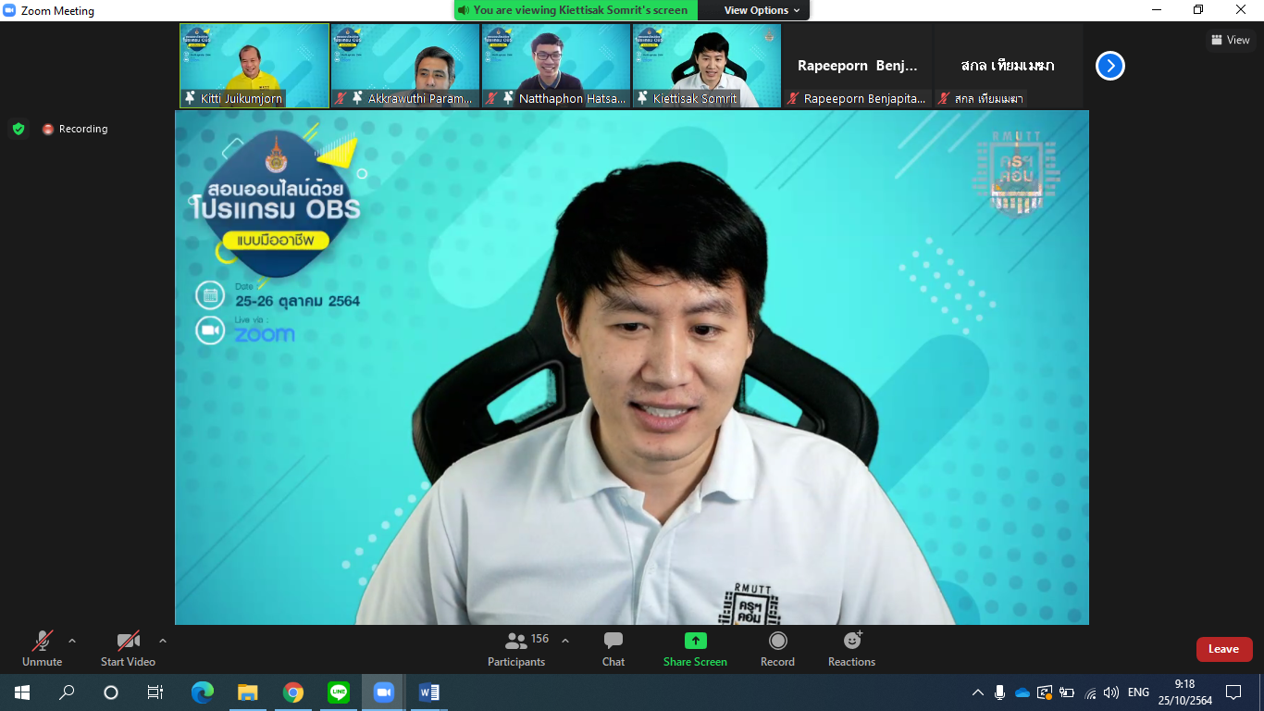Viewport: 1264px width, 711px height.
Task: Open LINE app from taskbar
Action: coord(339,692)
